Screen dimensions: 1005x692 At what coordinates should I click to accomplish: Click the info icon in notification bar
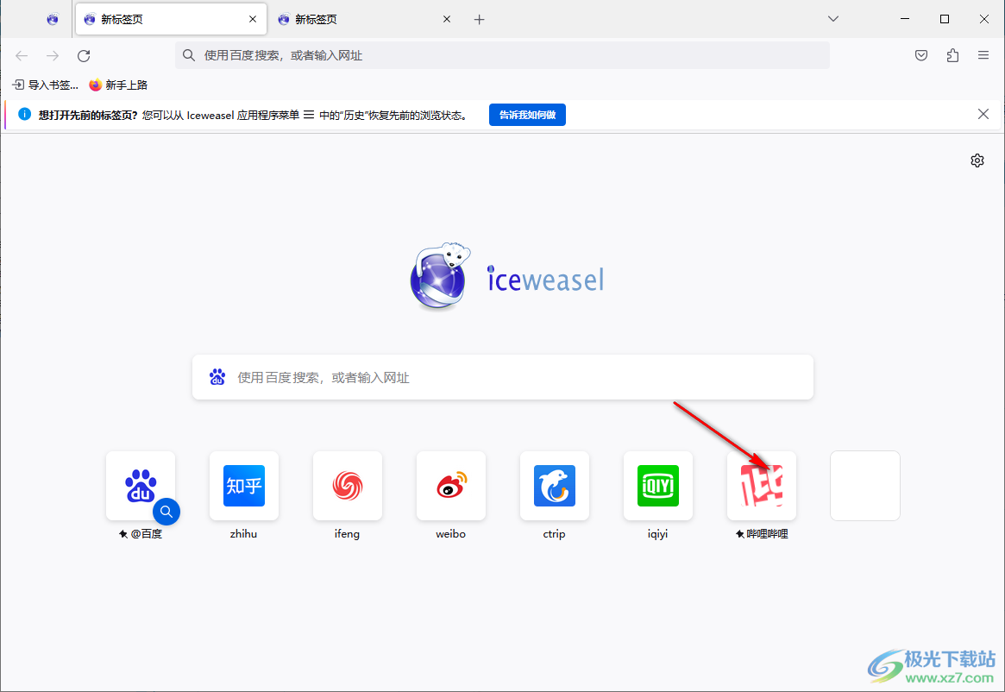click(24, 114)
